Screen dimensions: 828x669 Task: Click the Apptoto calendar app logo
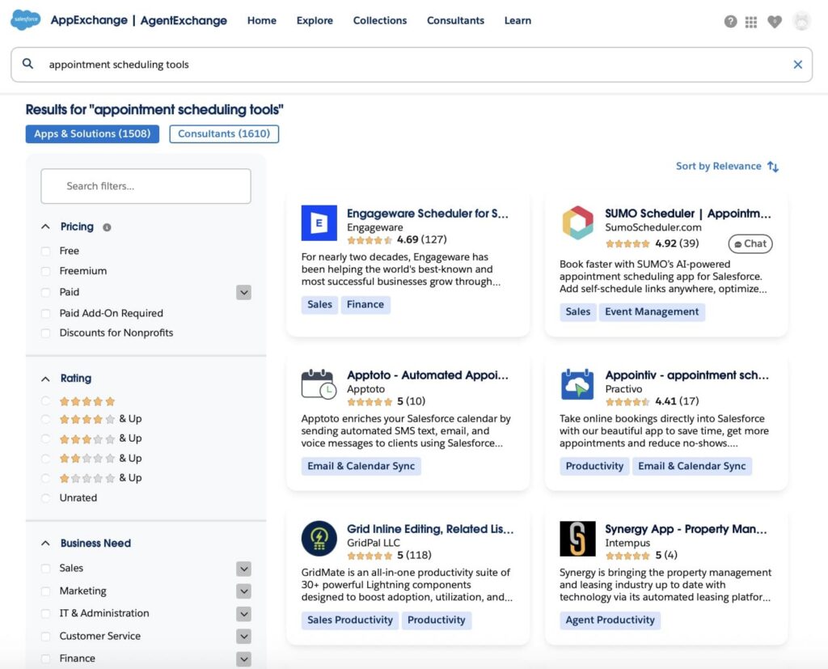pyautogui.click(x=319, y=384)
